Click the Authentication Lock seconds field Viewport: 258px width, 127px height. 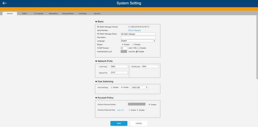coord(124,51)
